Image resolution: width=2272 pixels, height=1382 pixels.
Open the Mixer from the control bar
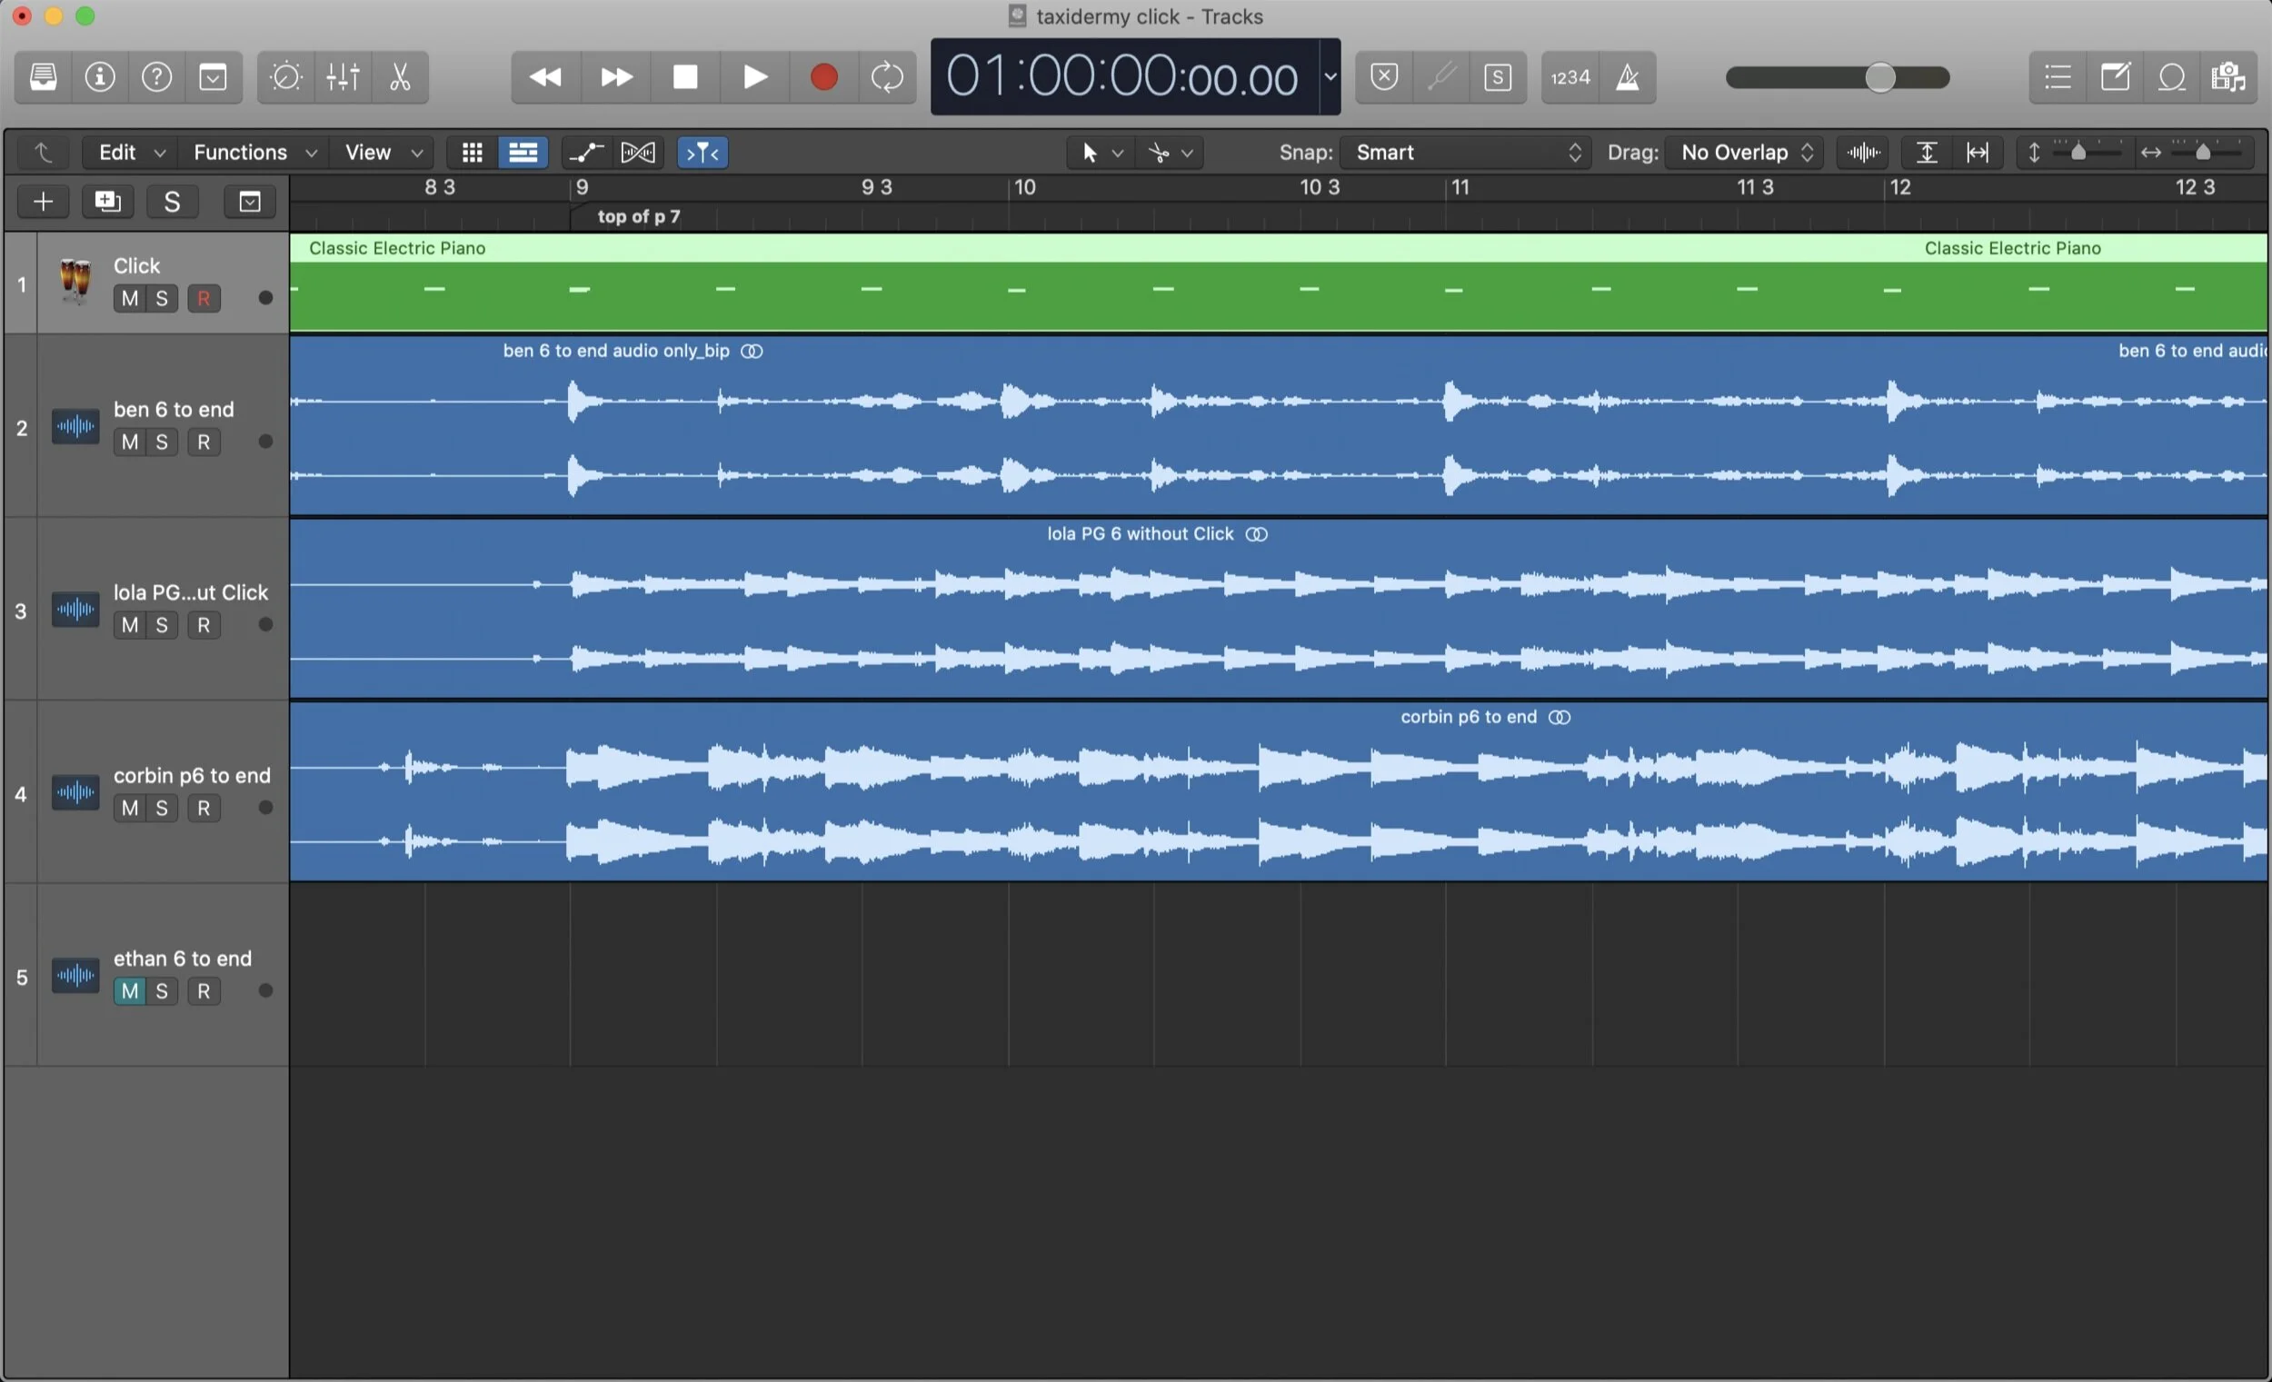pyautogui.click(x=342, y=76)
